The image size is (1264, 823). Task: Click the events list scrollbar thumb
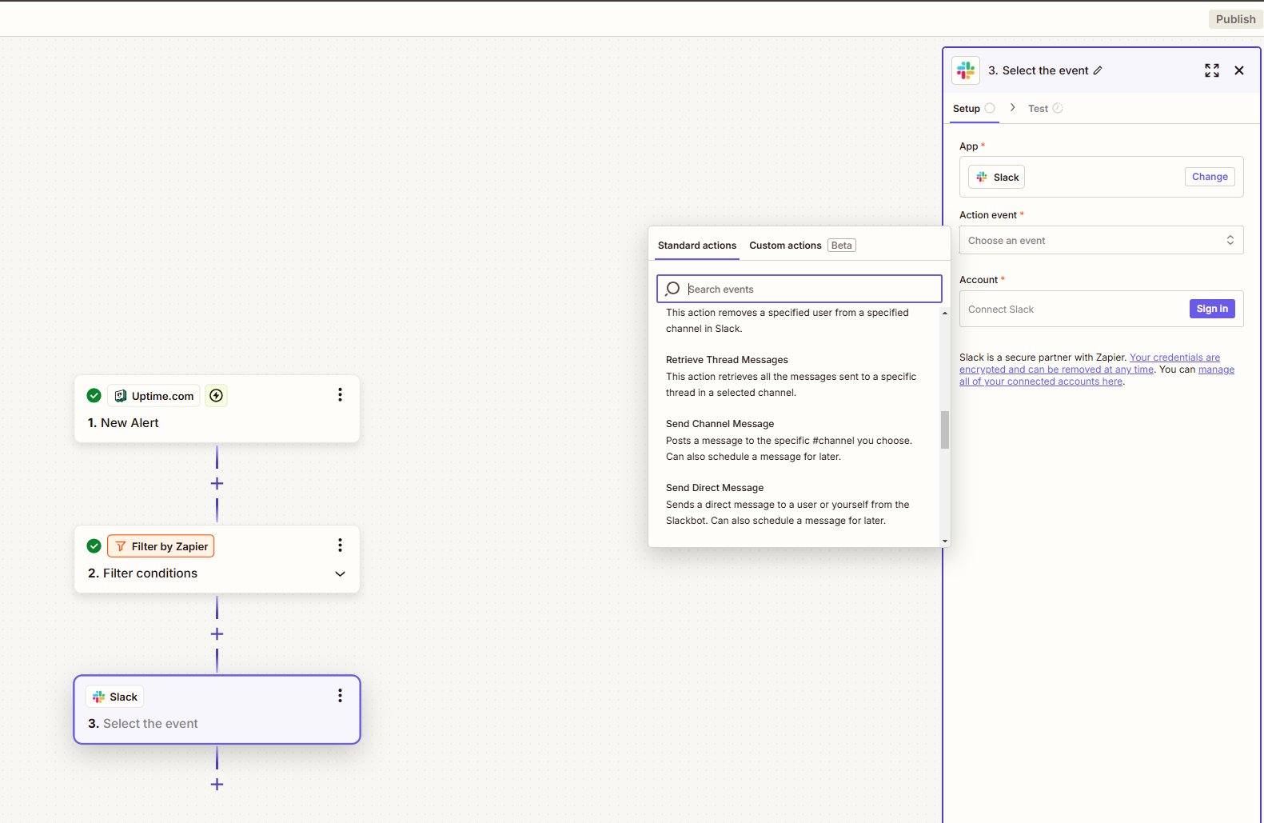pyautogui.click(x=945, y=429)
